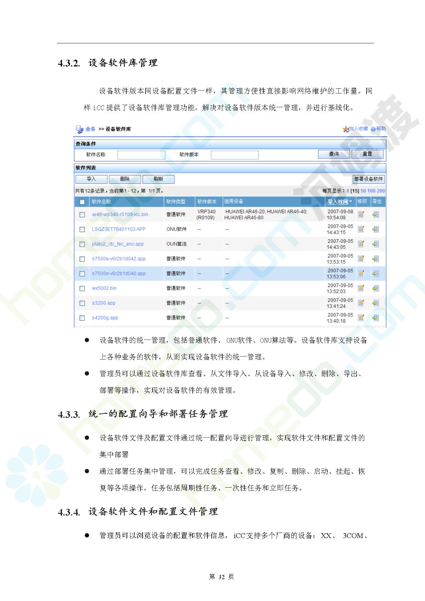Screen dimensions: 425x601
Task: Click the export icon for LSQZ3ET70401103.APP
Action: pyautogui.click(x=376, y=229)
